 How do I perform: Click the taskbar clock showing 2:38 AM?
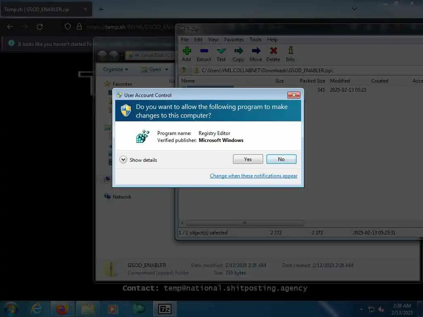(x=402, y=309)
